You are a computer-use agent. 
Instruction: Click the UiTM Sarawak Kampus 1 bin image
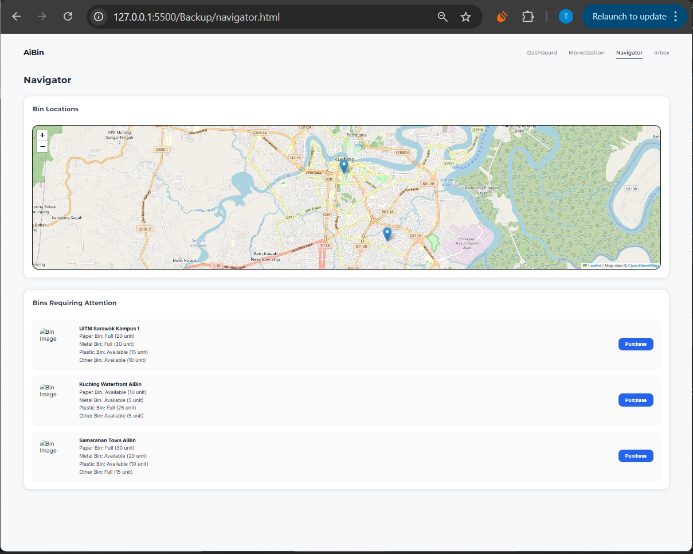pyautogui.click(x=48, y=335)
